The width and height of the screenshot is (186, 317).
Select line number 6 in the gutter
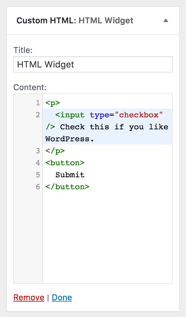(x=38, y=187)
